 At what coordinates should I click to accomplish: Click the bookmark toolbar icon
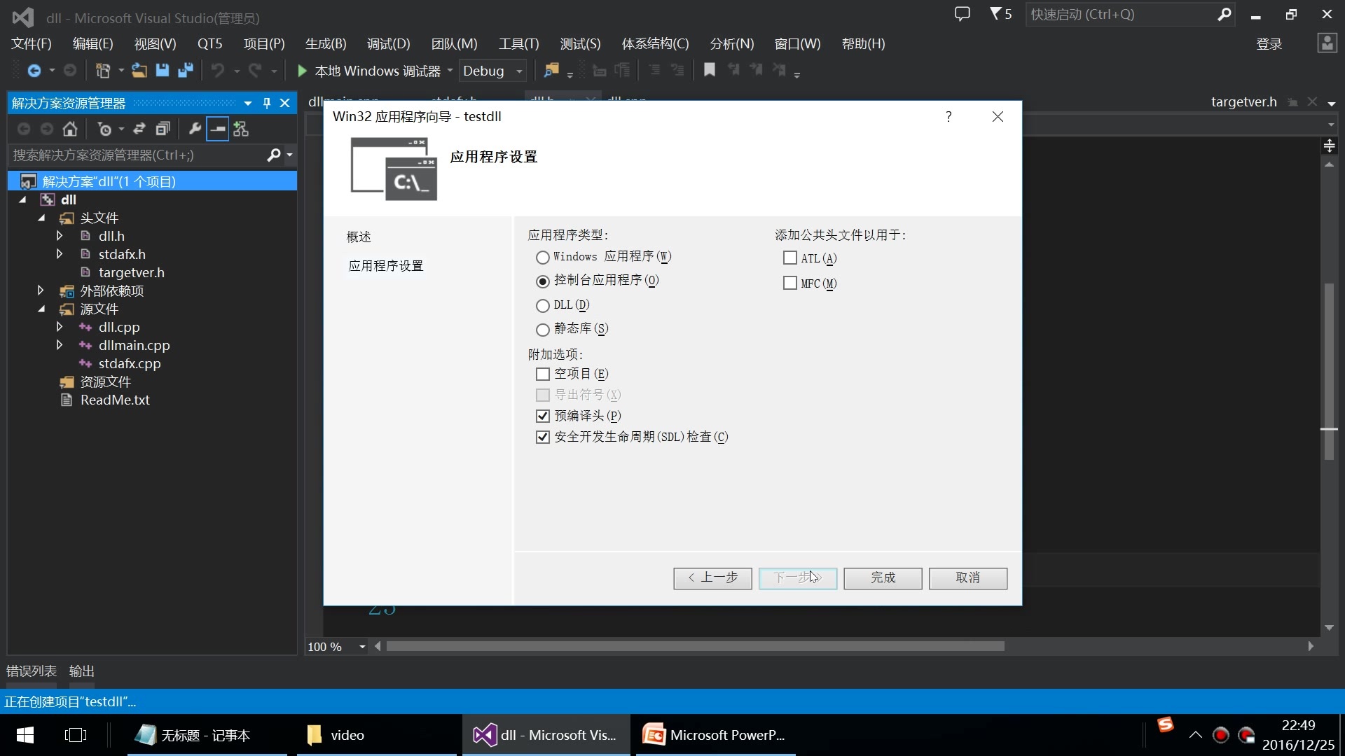pyautogui.click(x=710, y=70)
